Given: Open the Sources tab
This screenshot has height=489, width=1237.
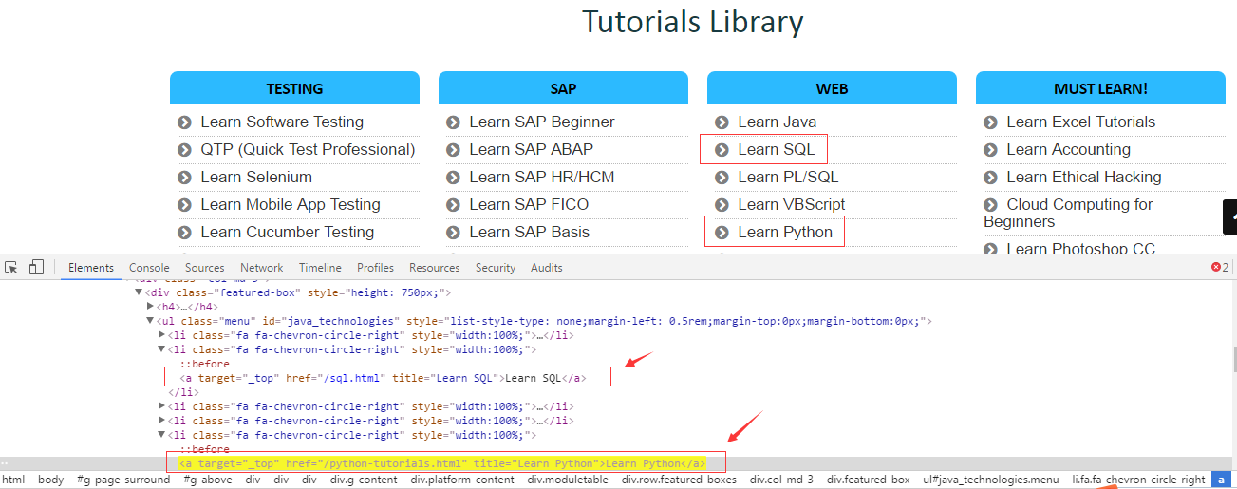Looking at the screenshot, I should (205, 268).
